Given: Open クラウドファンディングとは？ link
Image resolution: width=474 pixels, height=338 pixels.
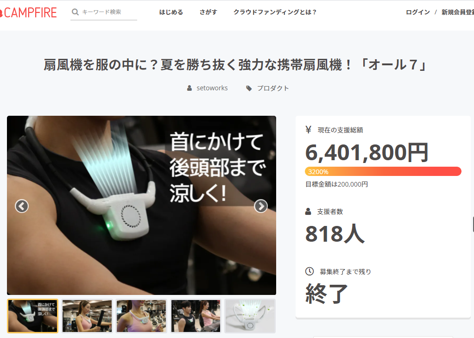Looking at the screenshot, I should tap(275, 12).
